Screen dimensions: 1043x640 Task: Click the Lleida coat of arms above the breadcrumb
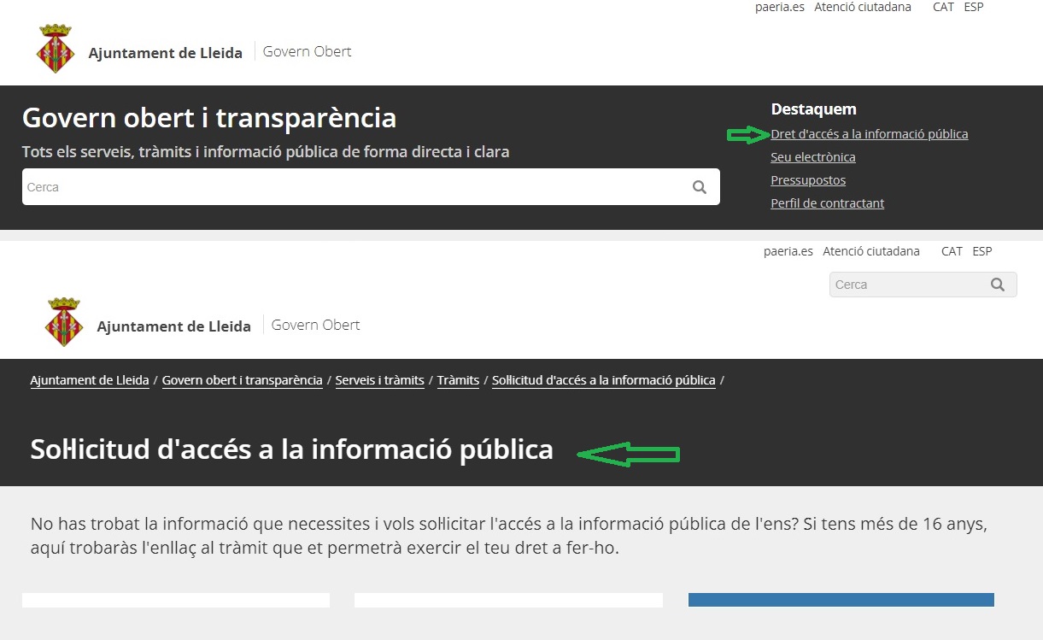click(64, 322)
